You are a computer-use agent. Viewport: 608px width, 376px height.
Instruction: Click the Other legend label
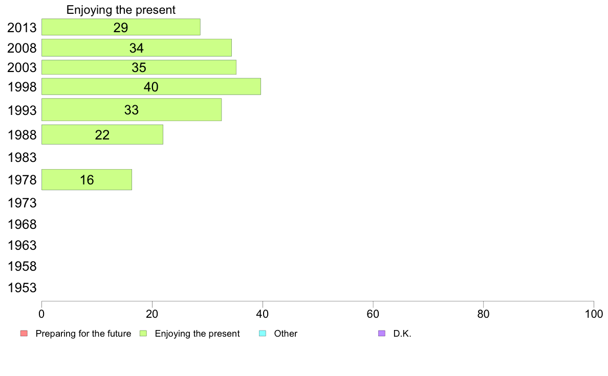tap(286, 334)
